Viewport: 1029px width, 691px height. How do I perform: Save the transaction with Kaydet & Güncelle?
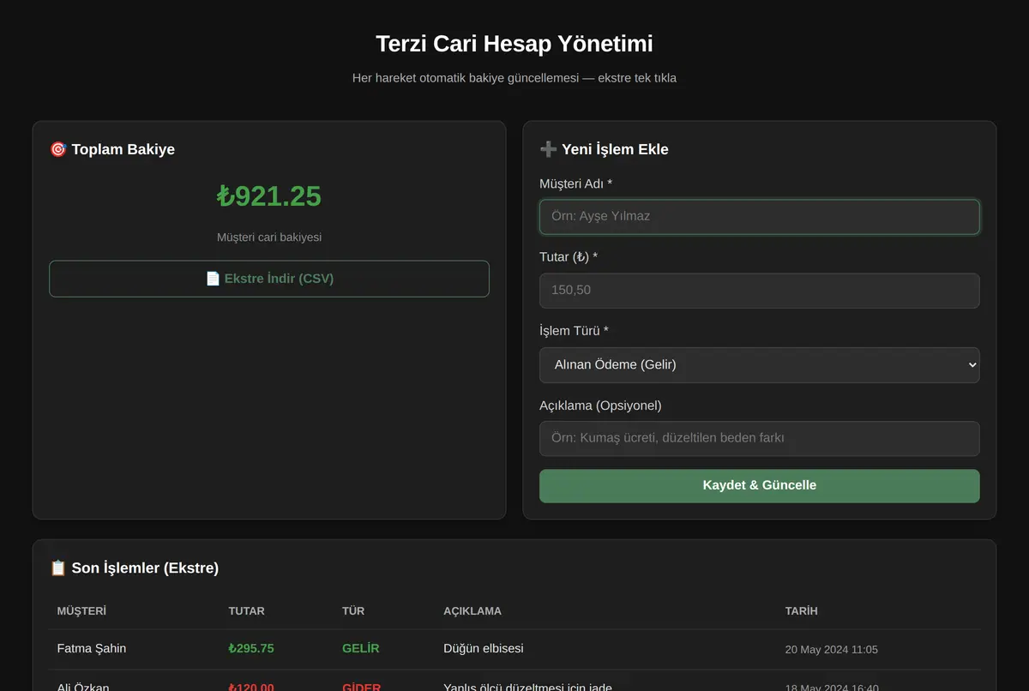click(760, 485)
